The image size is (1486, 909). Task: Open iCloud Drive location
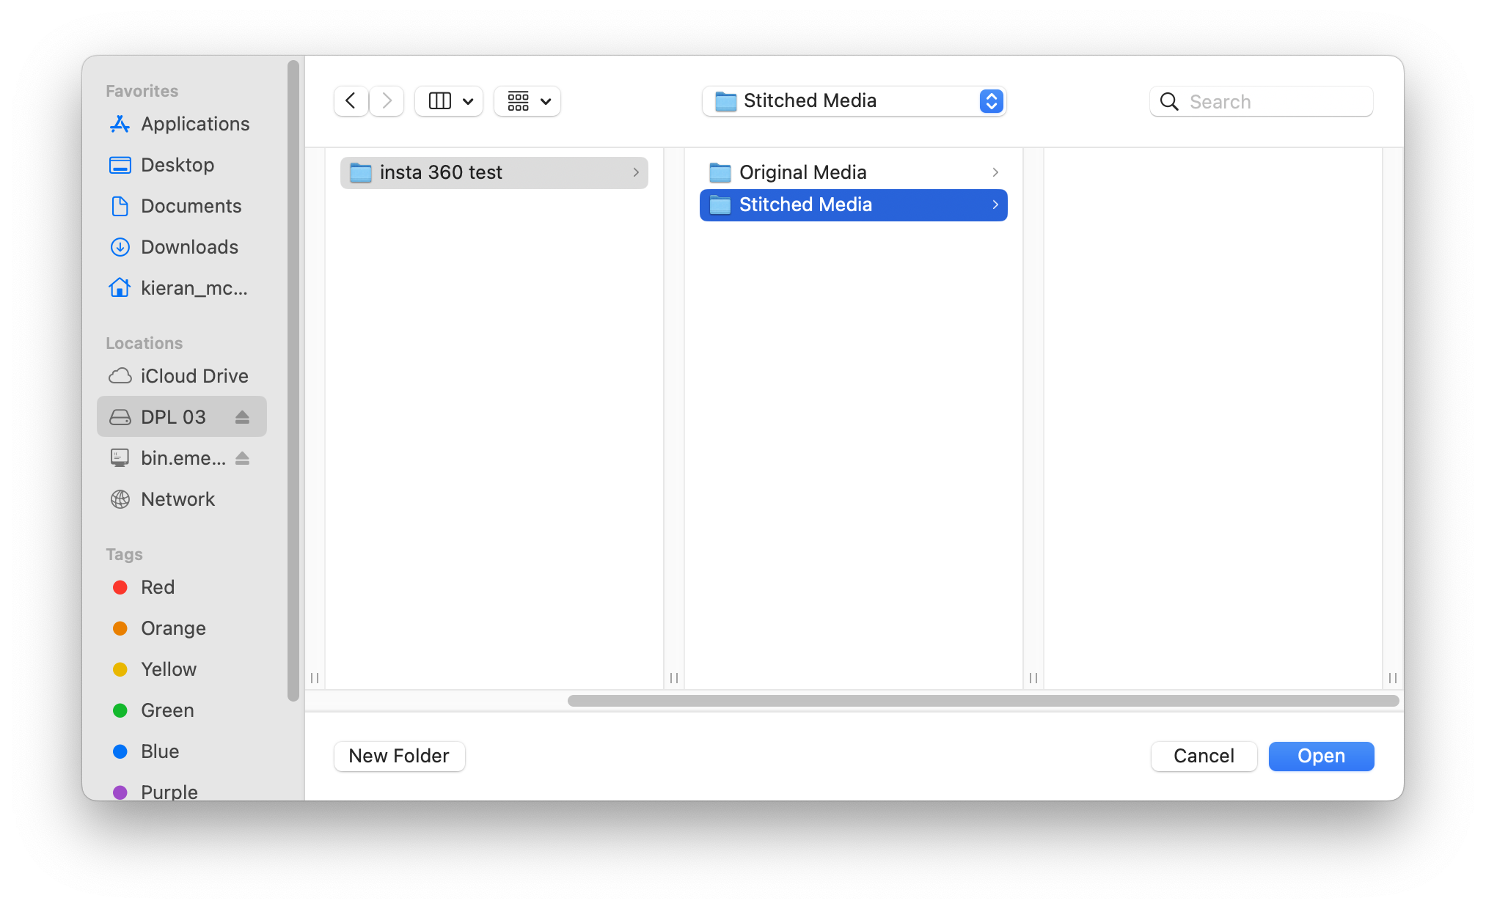coord(182,376)
